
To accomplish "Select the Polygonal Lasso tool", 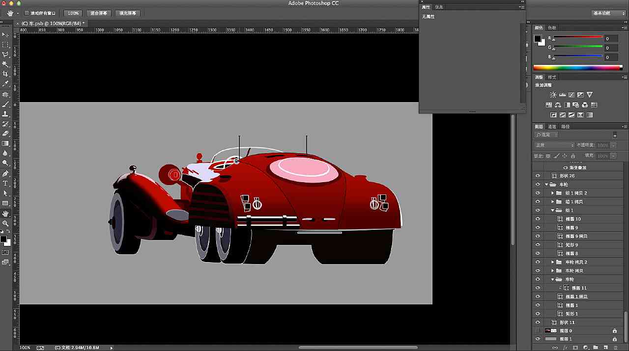I will (x=5, y=54).
